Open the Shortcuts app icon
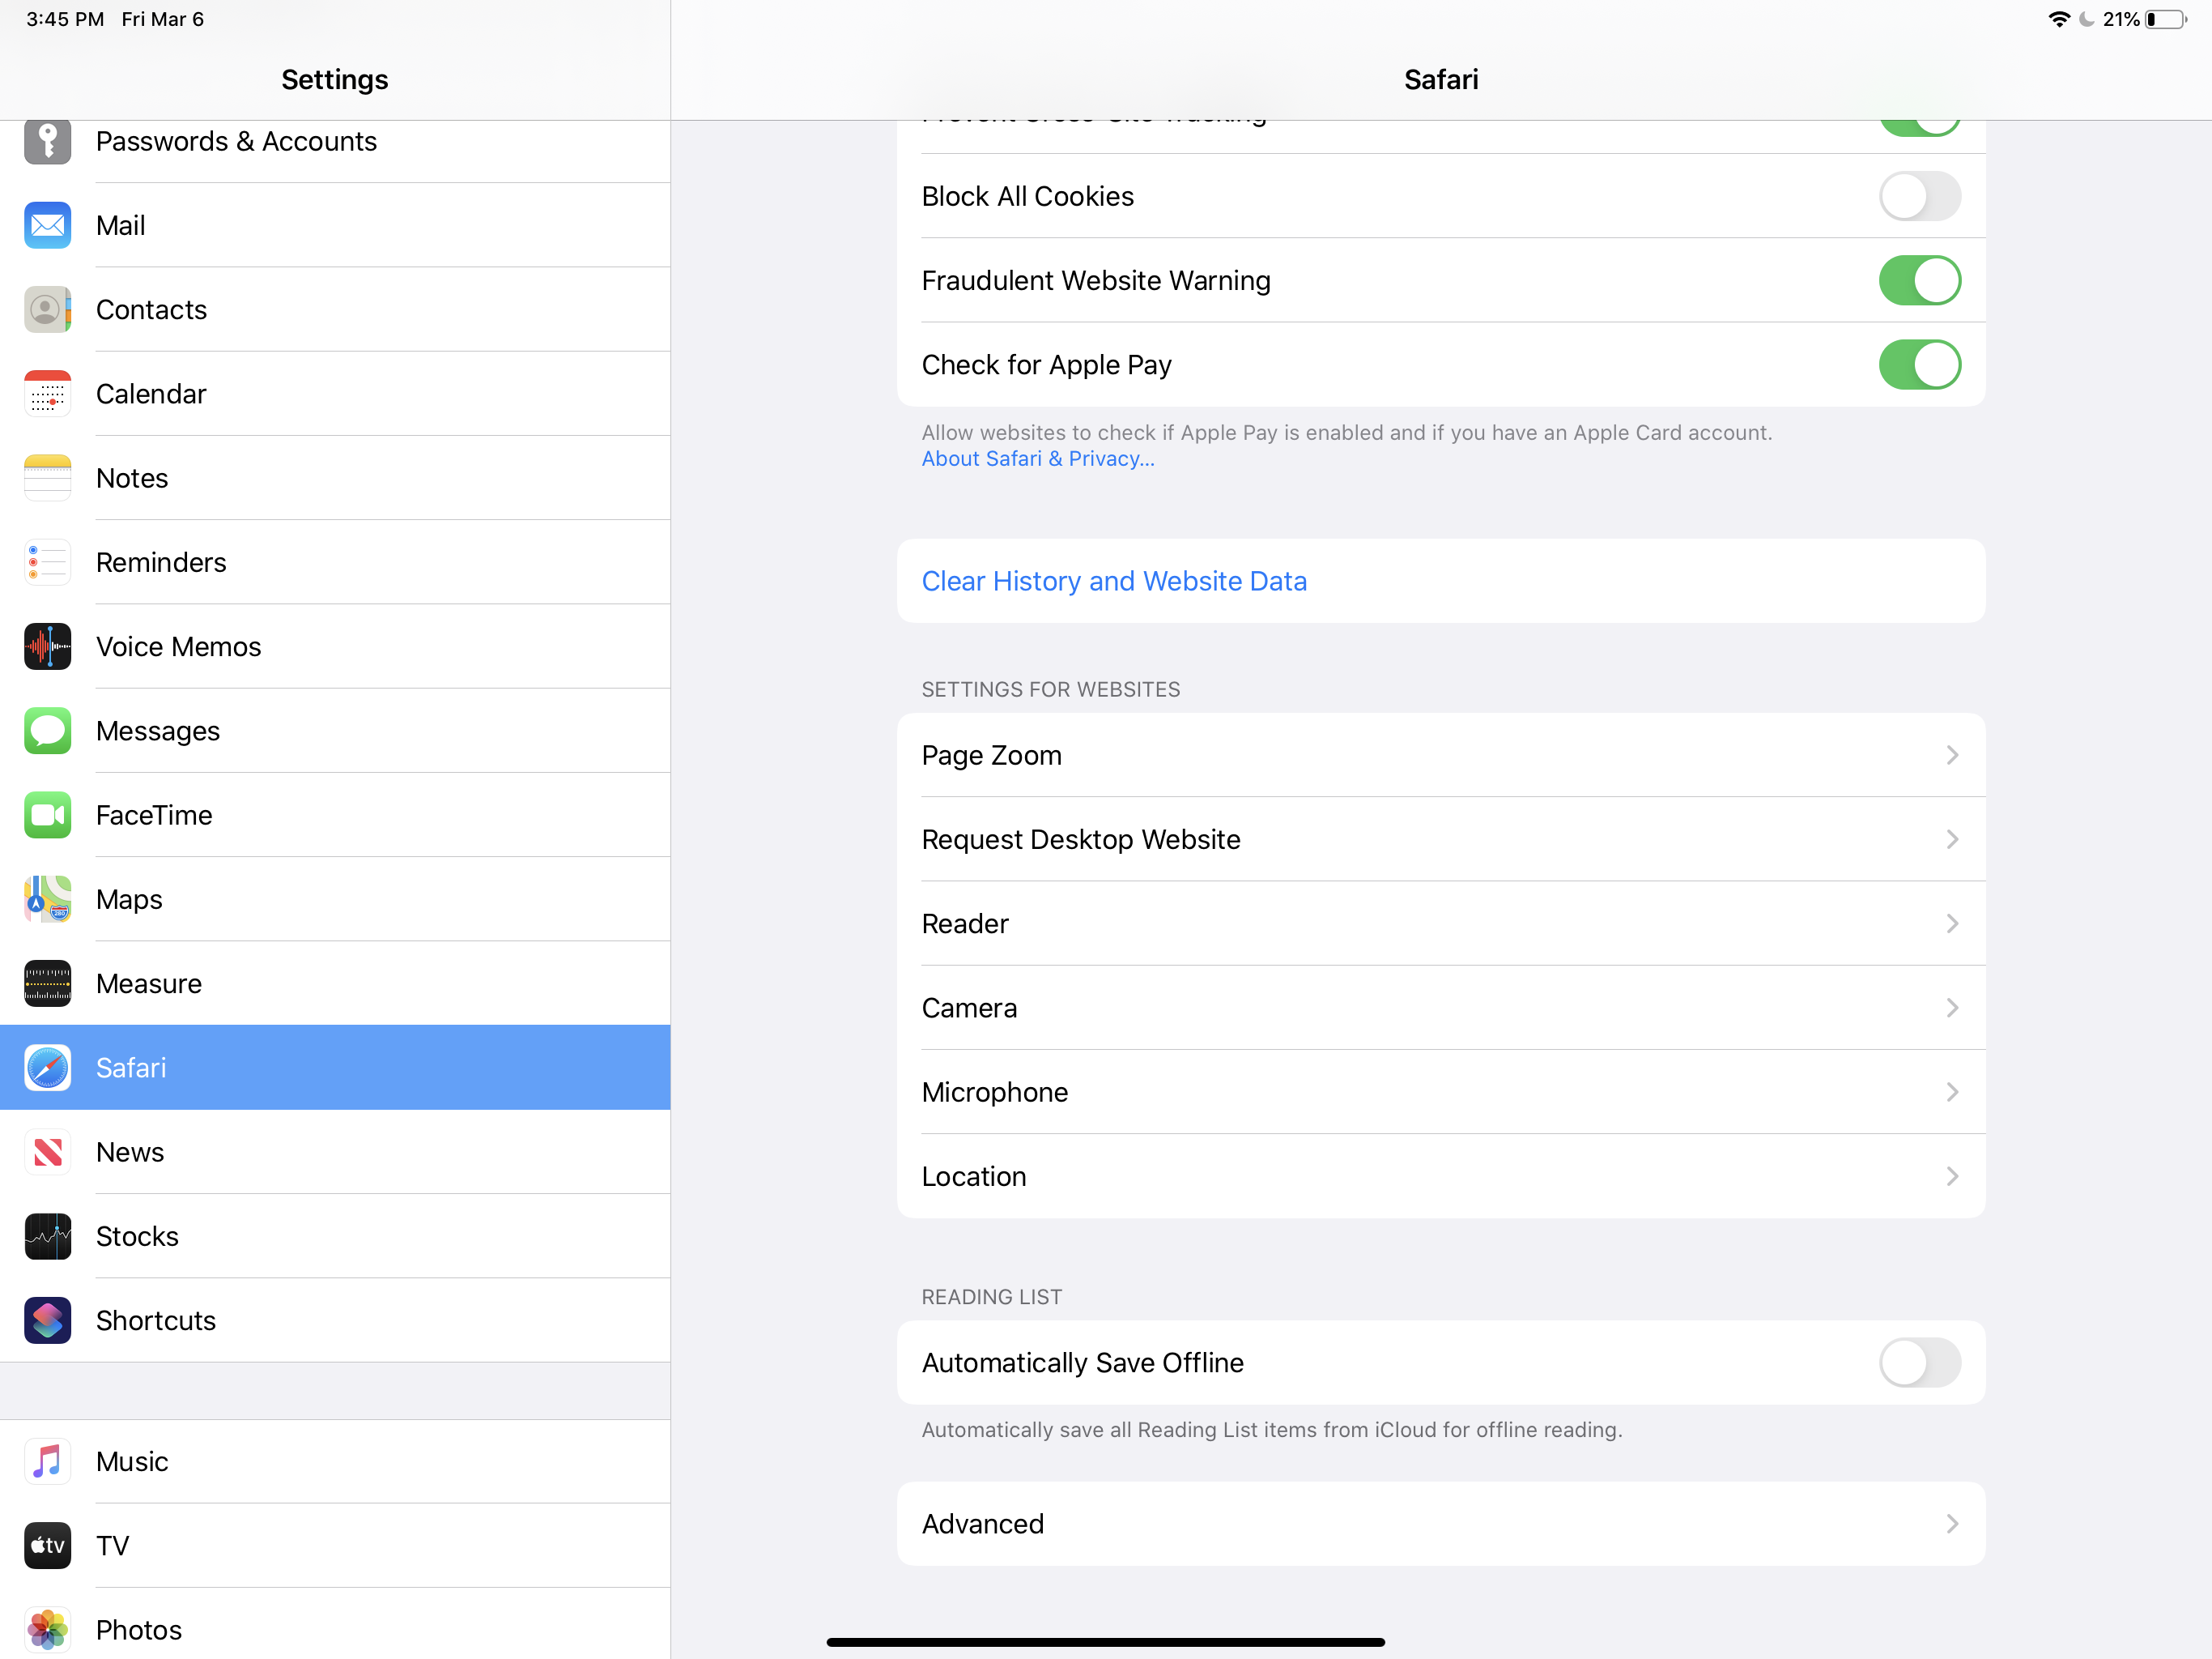 tap(47, 1320)
